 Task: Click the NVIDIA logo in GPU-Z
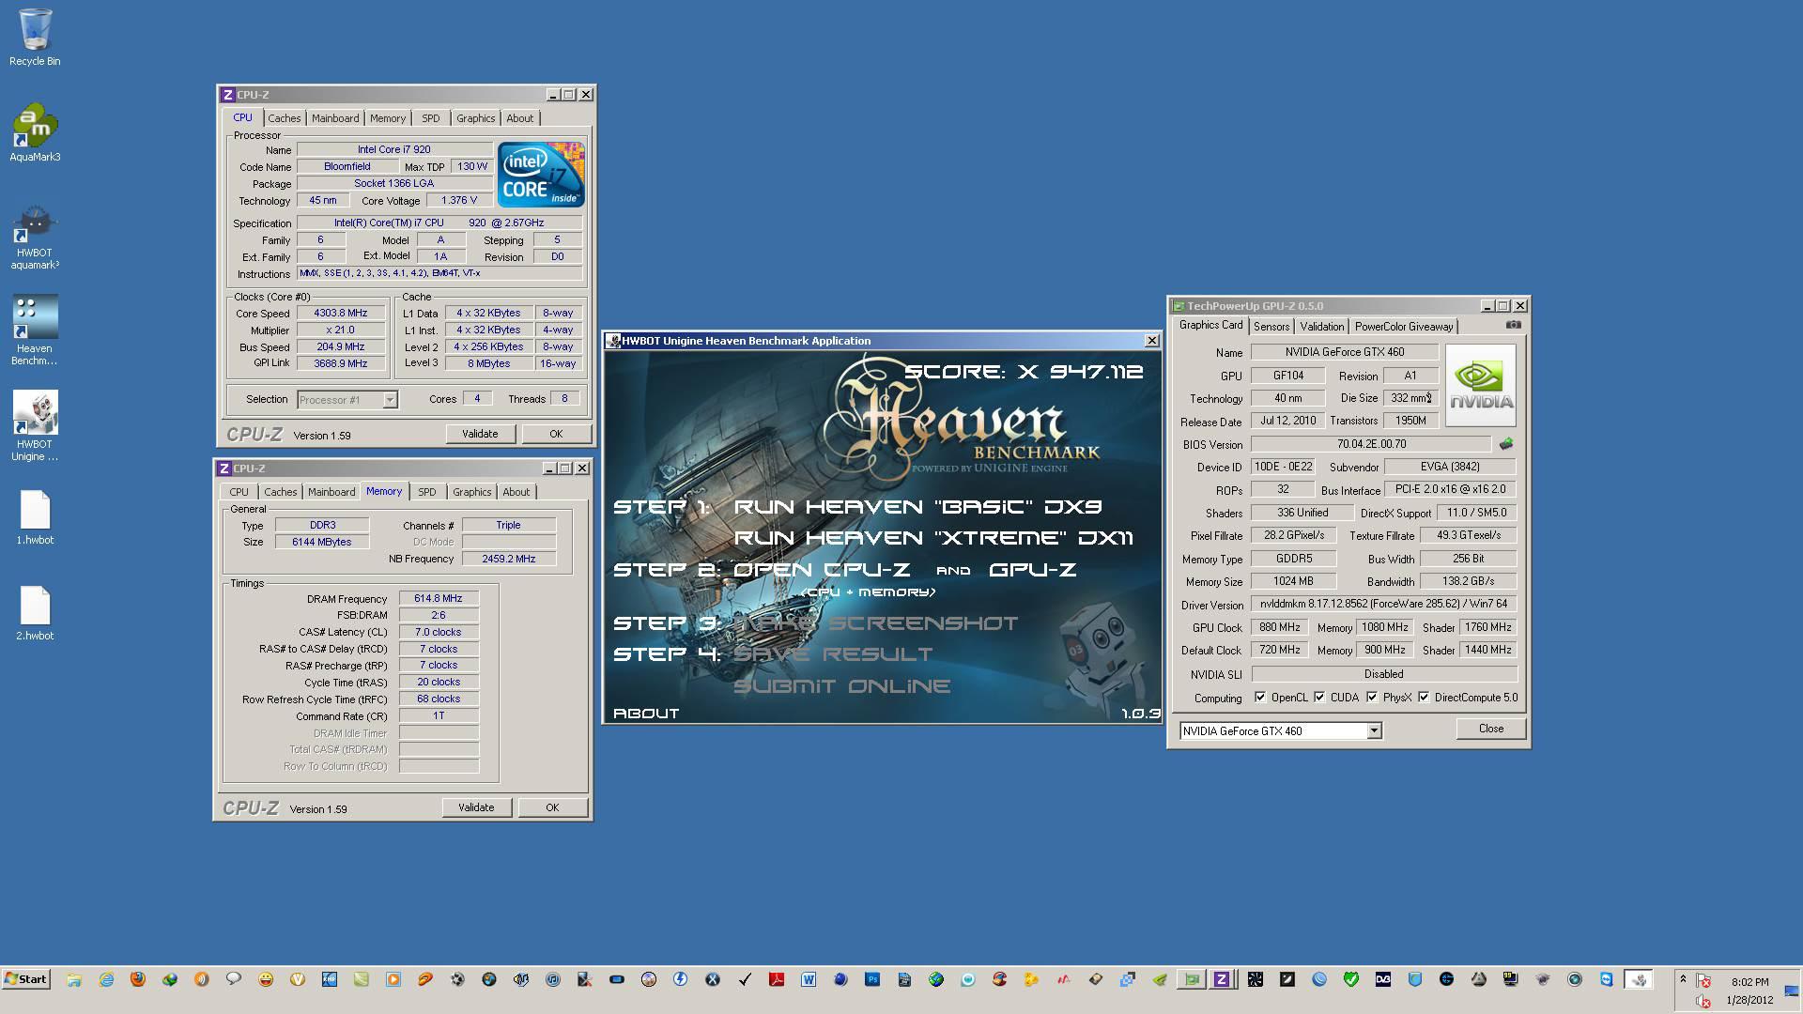coord(1481,386)
